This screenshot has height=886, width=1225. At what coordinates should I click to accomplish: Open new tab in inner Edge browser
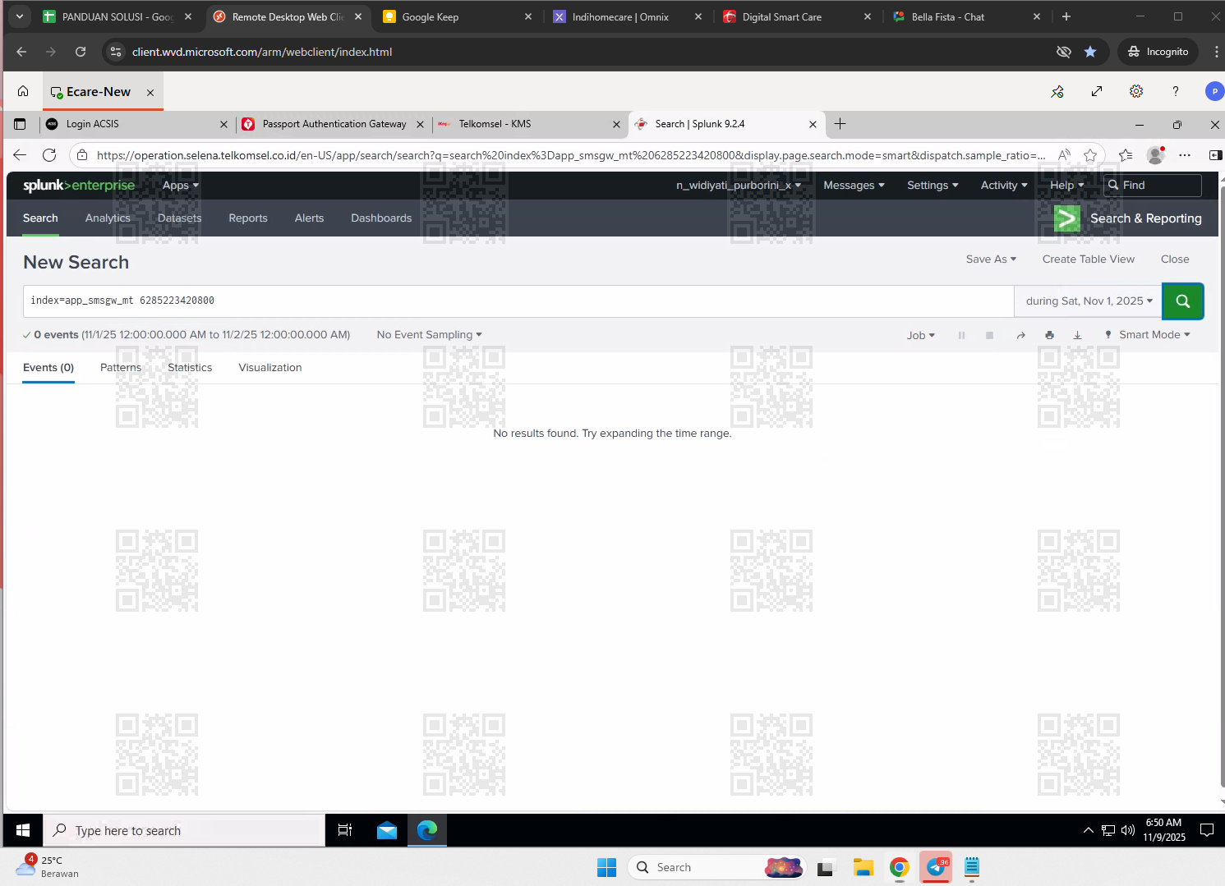point(840,124)
